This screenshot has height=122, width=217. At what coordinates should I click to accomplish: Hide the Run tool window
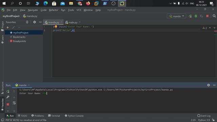coord(214,85)
